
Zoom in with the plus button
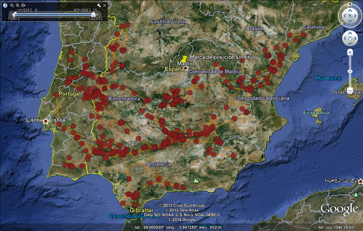[x=350, y=52]
